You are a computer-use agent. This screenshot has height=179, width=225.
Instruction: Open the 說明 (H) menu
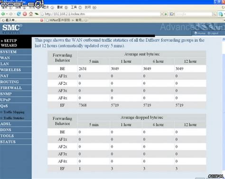coord(90,7)
